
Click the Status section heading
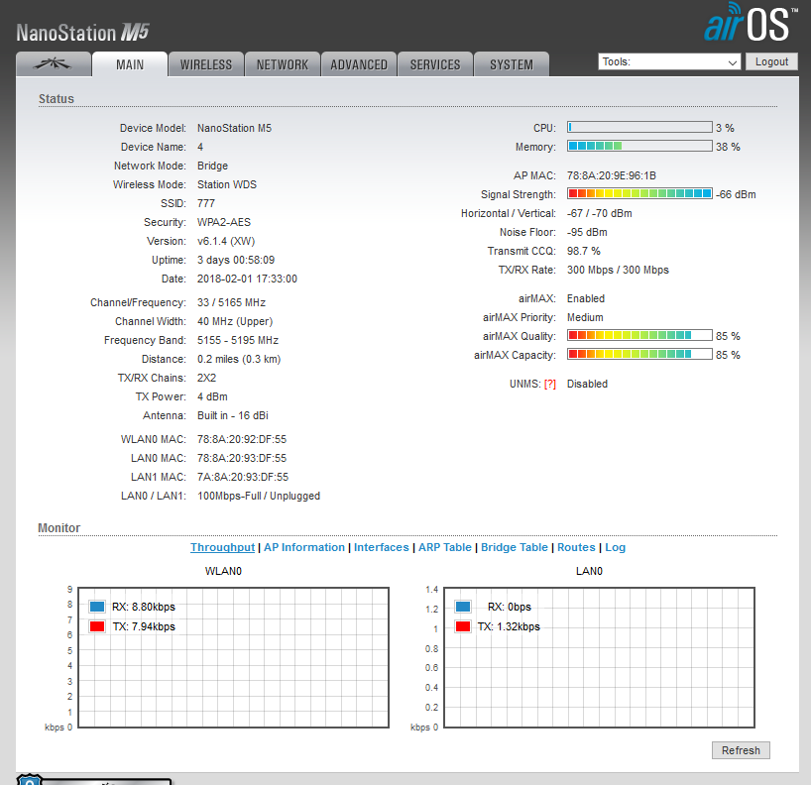tap(57, 99)
